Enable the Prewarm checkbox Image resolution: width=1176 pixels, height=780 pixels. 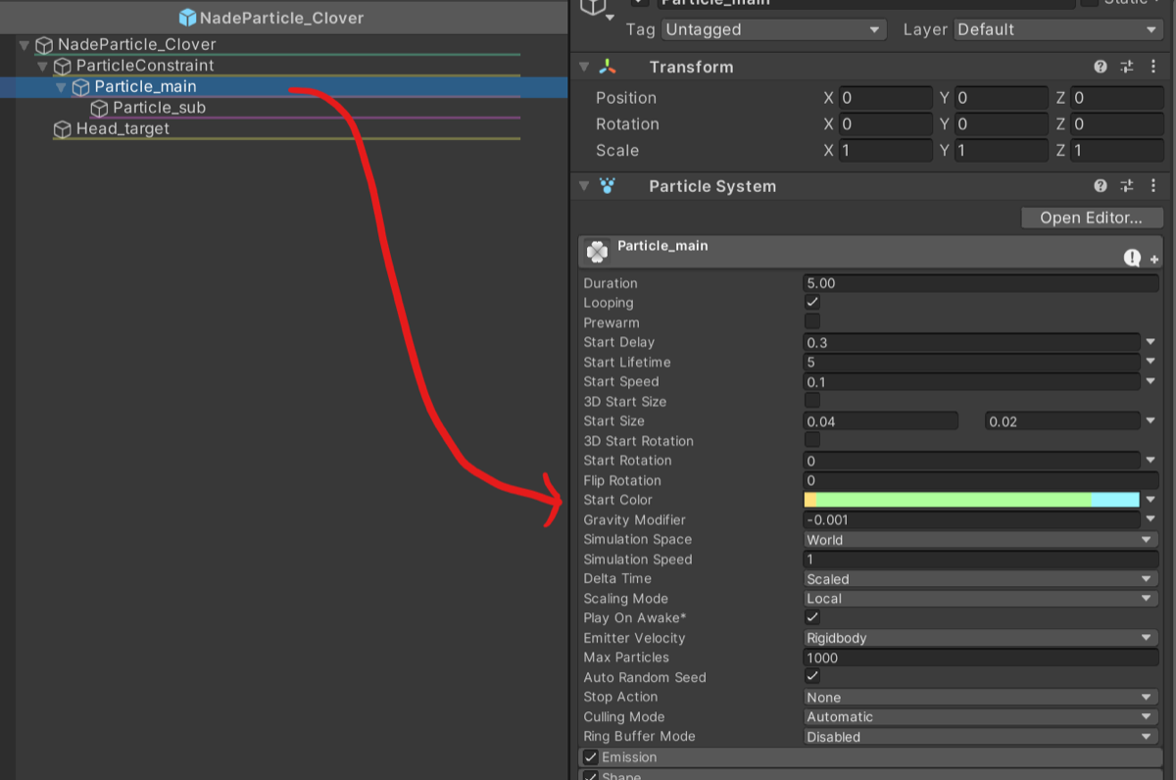pos(812,322)
